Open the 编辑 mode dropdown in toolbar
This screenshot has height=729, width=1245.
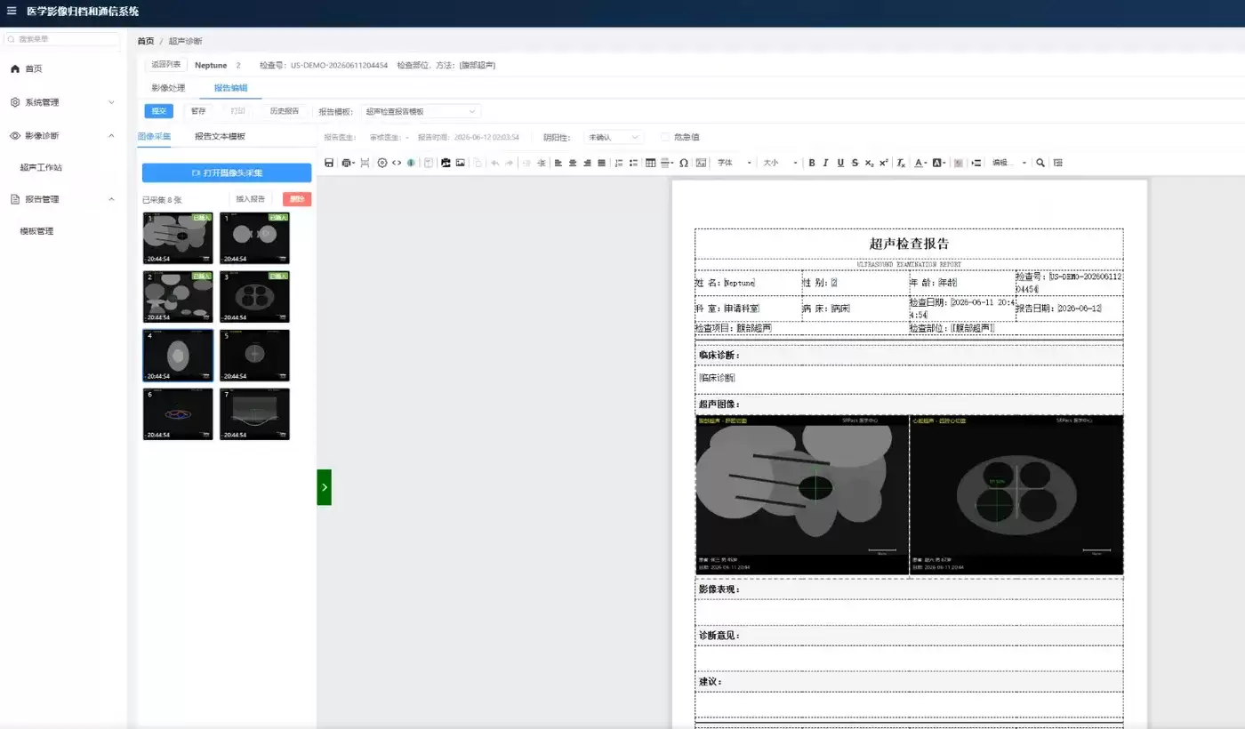point(1009,163)
